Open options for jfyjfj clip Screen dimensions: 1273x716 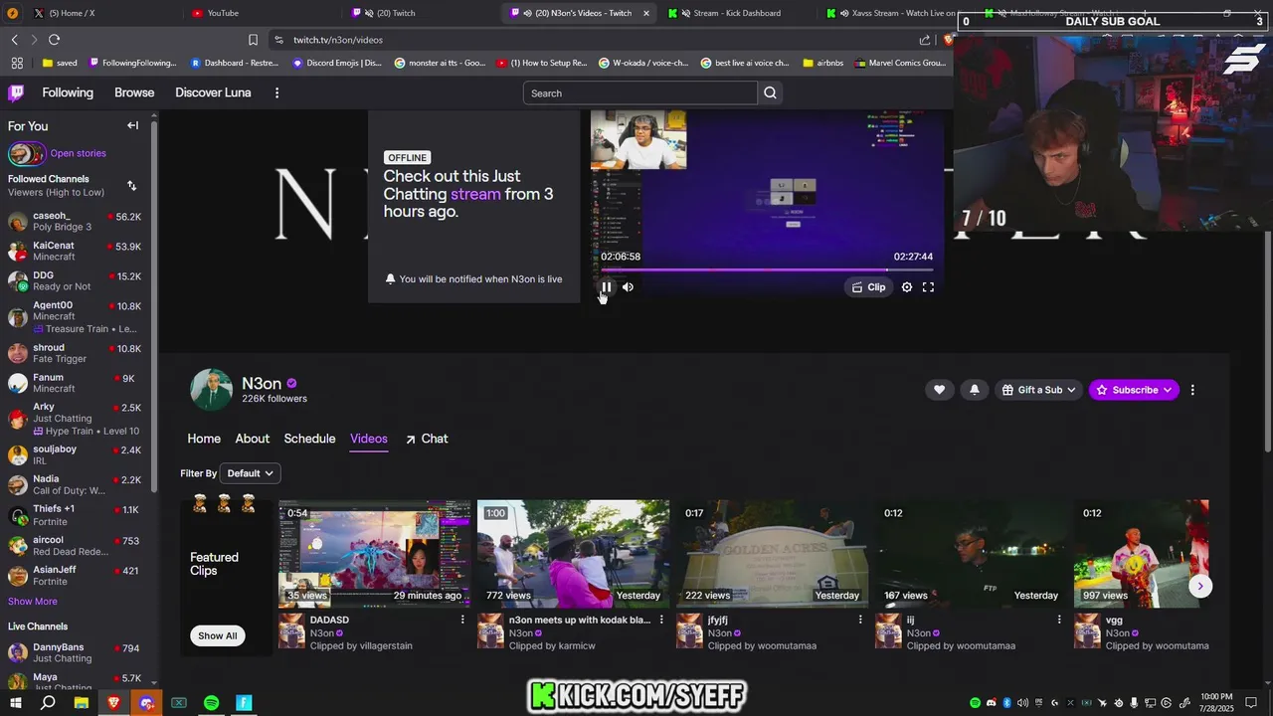click(x=860, y=620)
